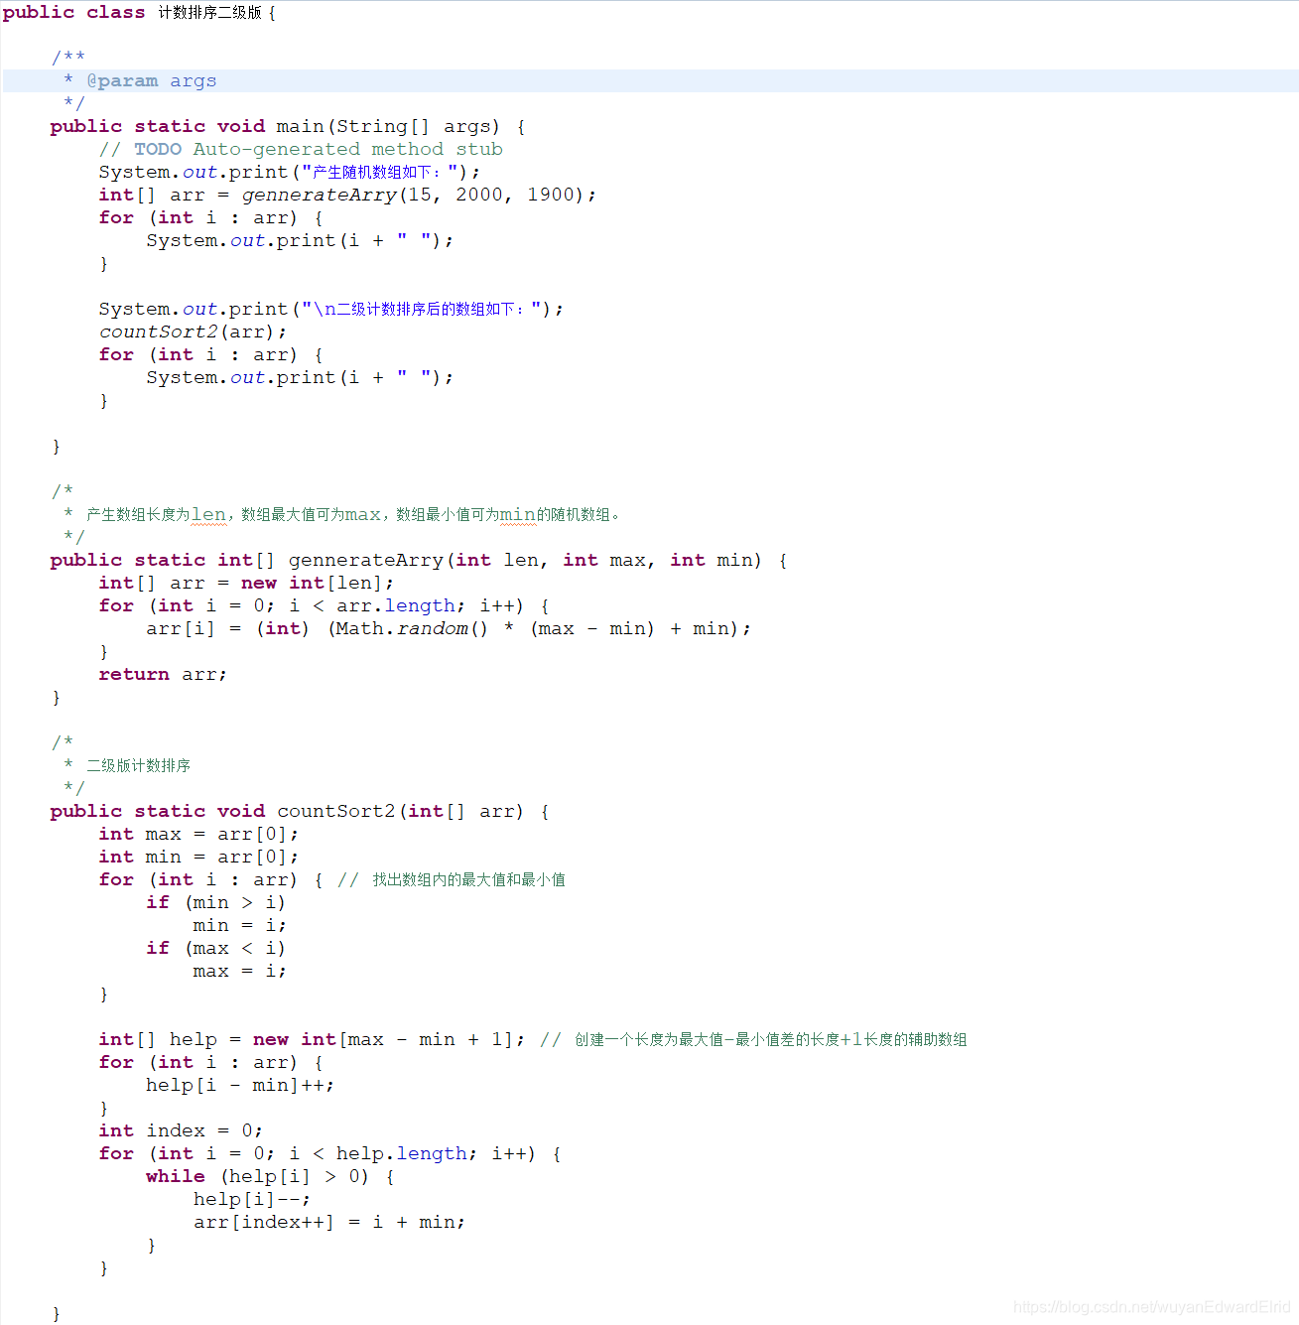Click the class declaration line "public class 计数排序二级版"
Viewport: 1299px width, 1325px height.
139,12
